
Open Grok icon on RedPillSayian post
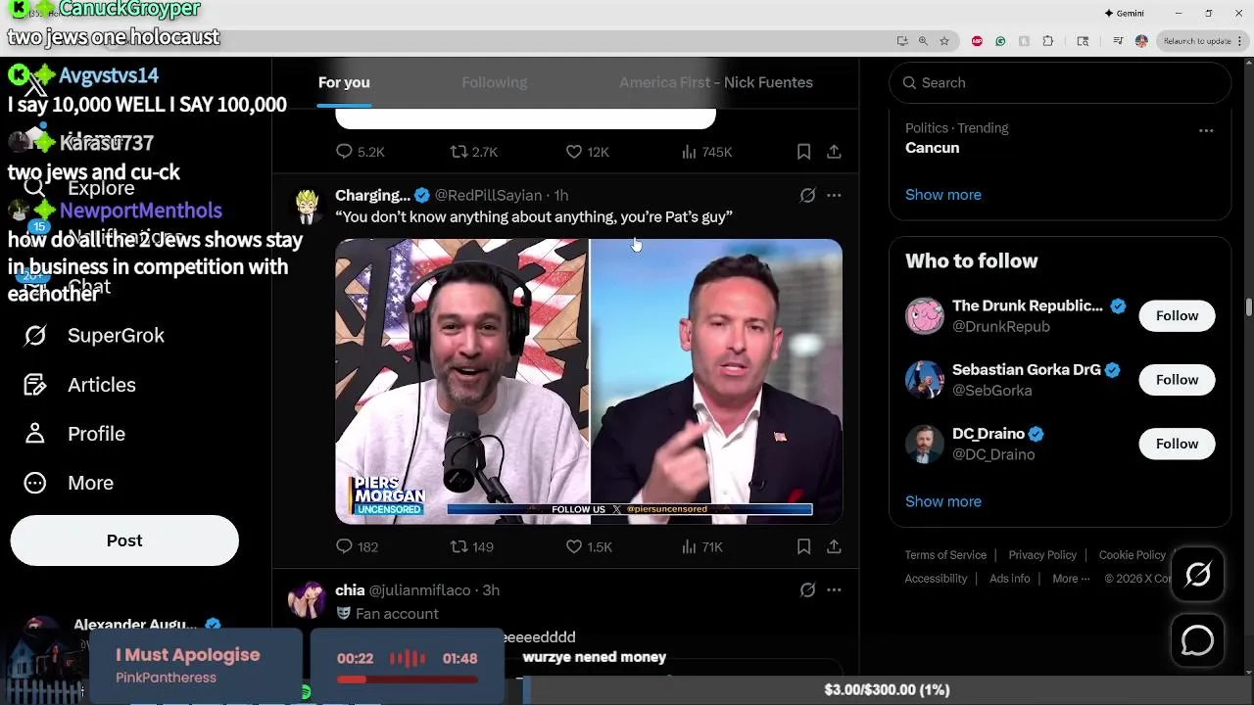tap(807, 196)
